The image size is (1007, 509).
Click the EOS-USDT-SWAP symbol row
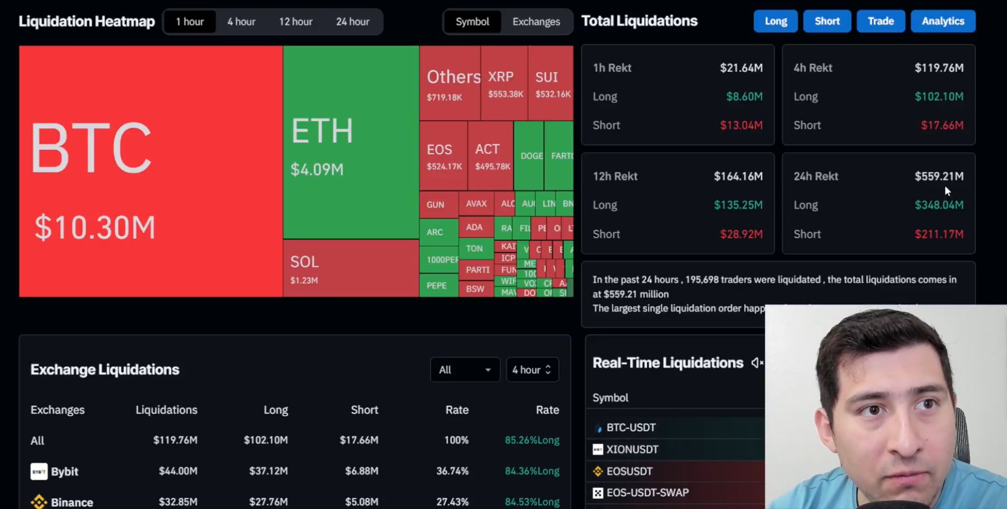point(675,493)
